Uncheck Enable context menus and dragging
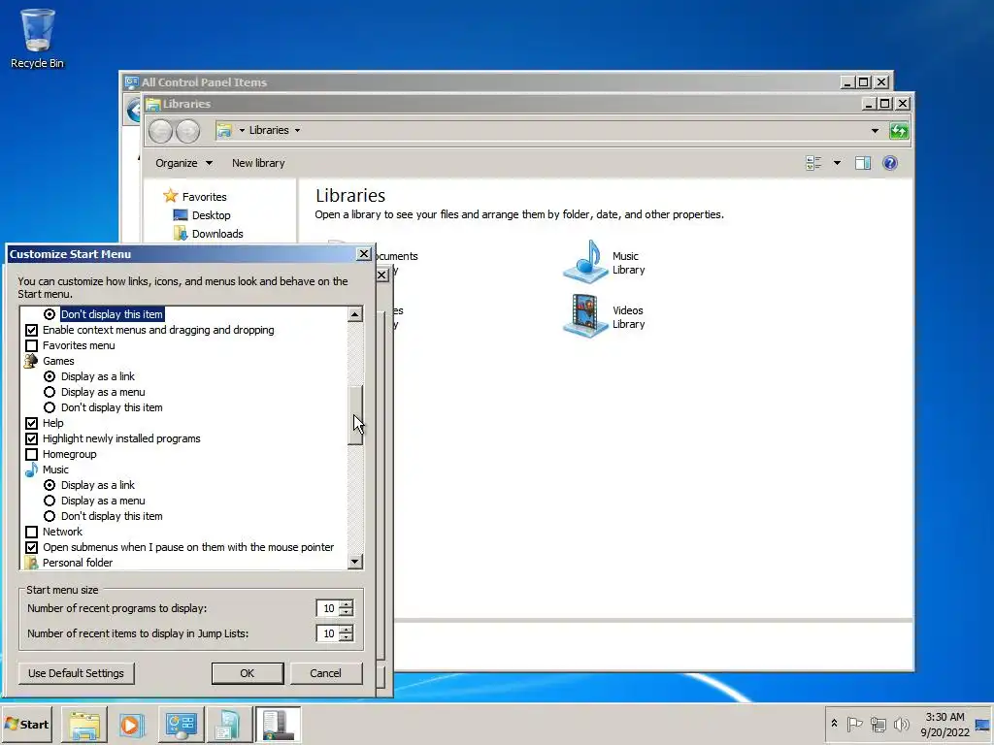This screenshot has width=994, height=745. (31, 330)
